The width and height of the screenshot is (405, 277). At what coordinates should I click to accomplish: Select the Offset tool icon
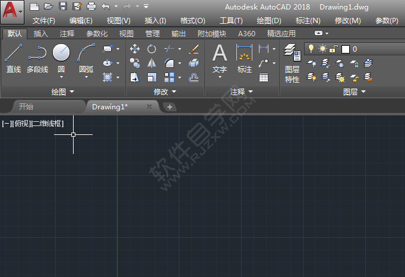point(194,77)
